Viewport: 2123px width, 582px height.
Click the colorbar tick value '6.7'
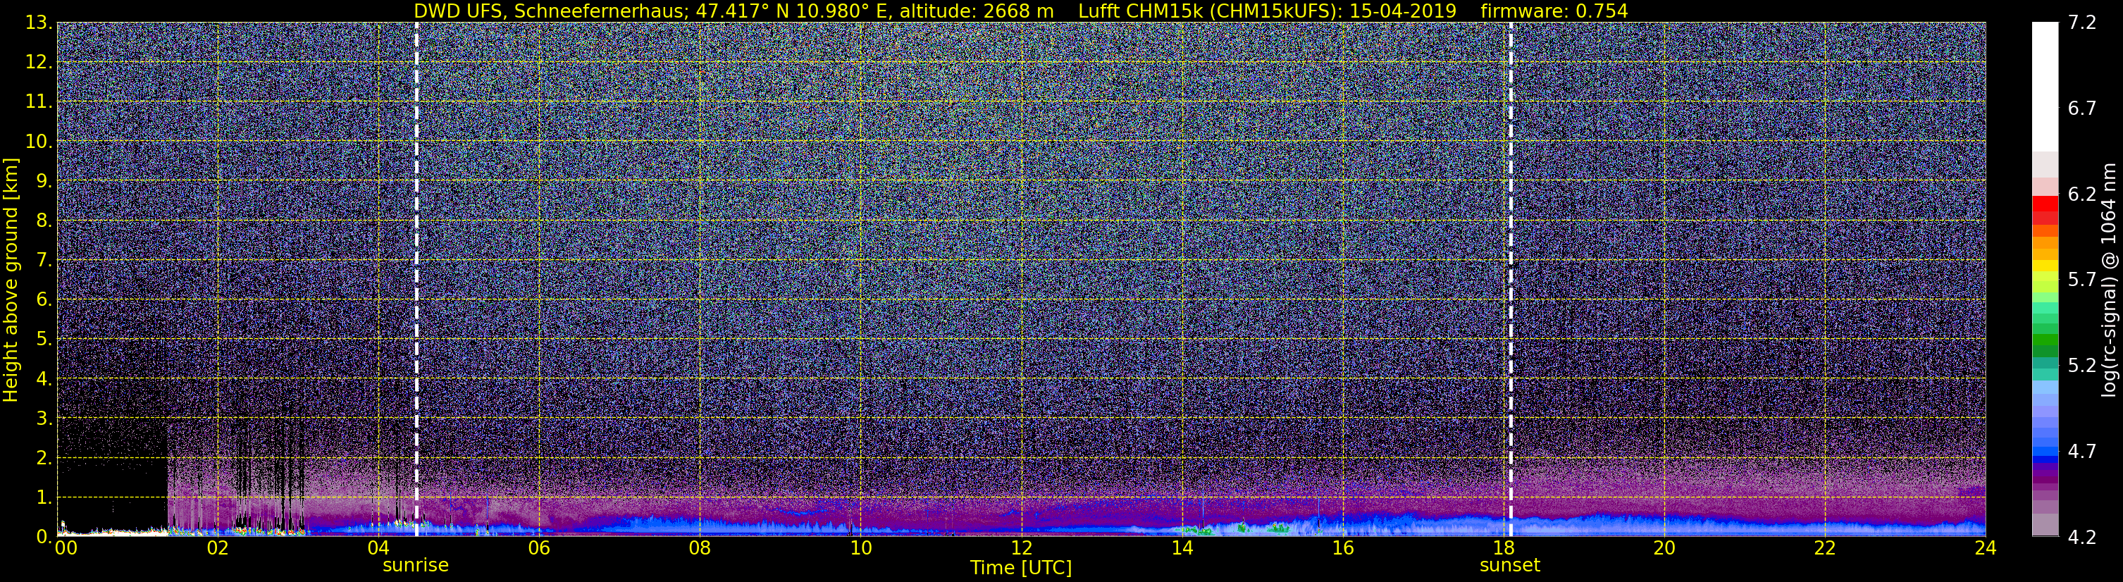tap(2082, 109)
